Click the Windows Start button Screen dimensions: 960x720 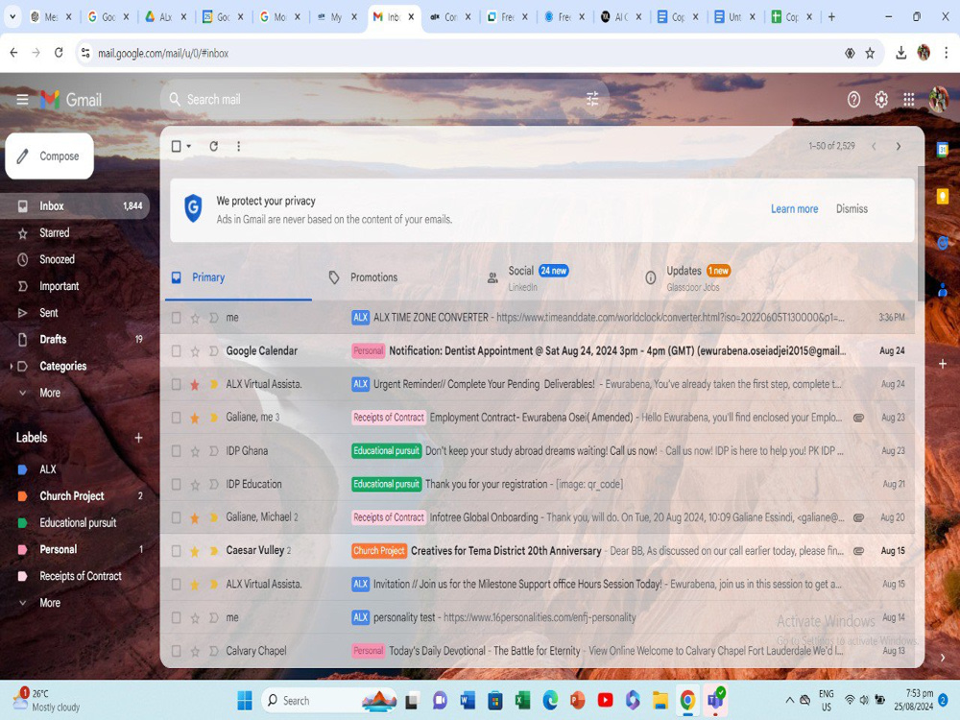pyautogui.click(x=245, y=700)
